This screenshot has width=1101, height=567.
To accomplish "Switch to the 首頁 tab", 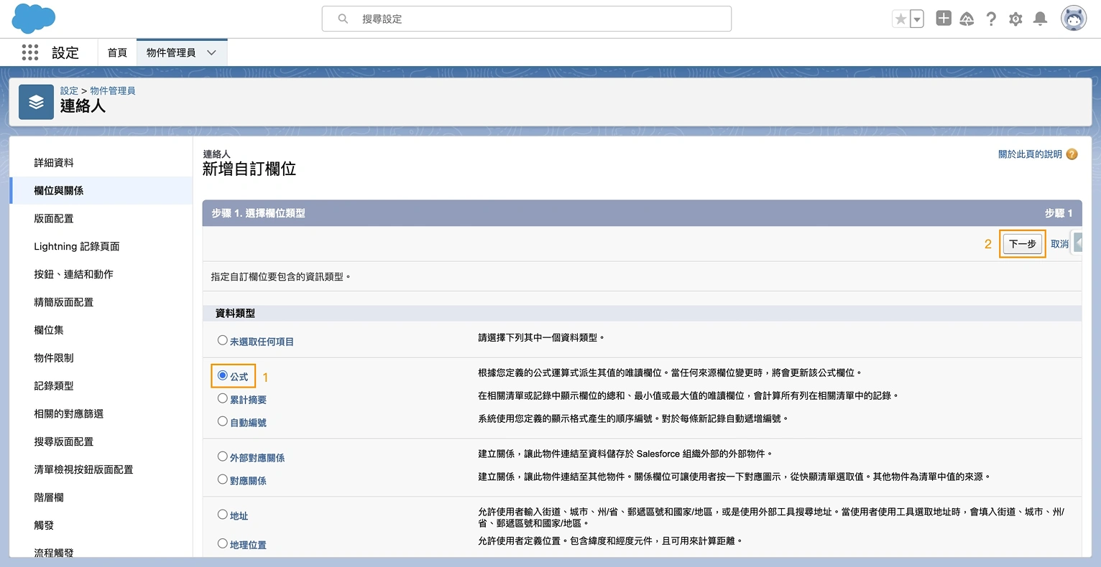I will (117, 52).
